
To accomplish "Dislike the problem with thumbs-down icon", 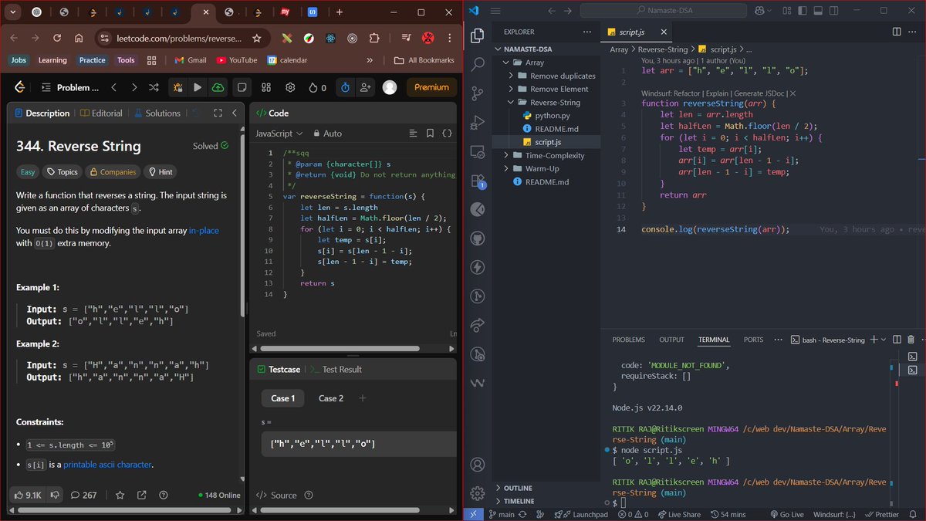I will click(x=55, y=495).
